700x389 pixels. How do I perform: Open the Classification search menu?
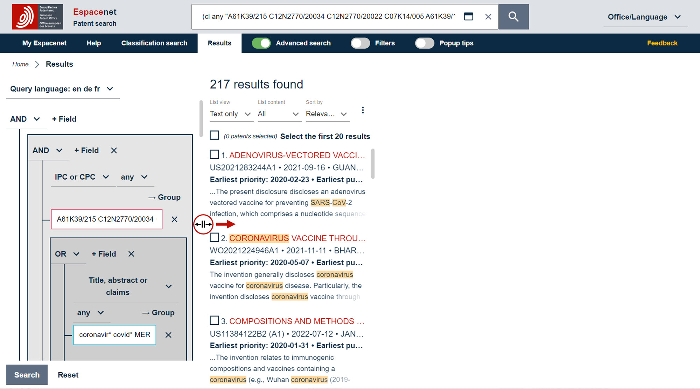tap(154, 43)
